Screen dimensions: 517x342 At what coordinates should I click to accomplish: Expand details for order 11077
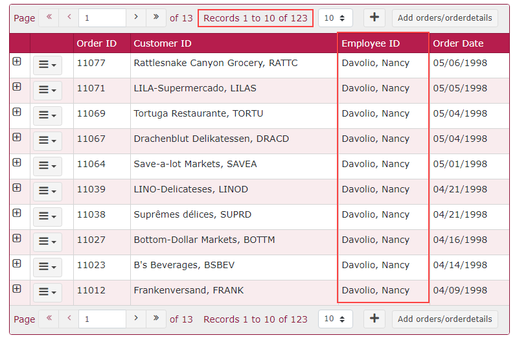tap(17, 62)
